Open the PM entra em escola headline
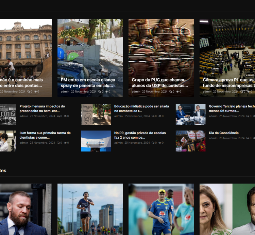 88,82
